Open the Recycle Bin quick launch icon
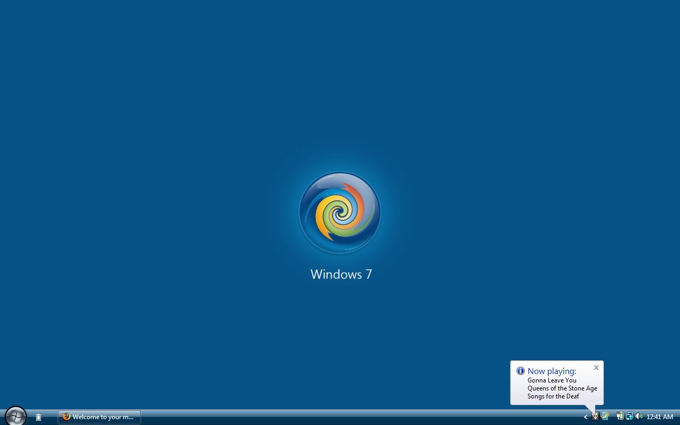 coord(38,417)
